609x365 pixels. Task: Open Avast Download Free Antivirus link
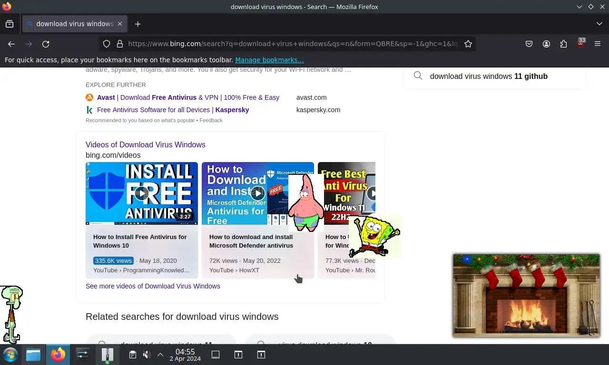(188, 97)
